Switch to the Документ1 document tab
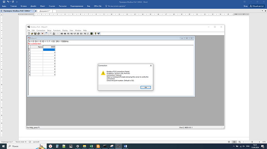Screen dimensions: 267x149 coord(44,11)
